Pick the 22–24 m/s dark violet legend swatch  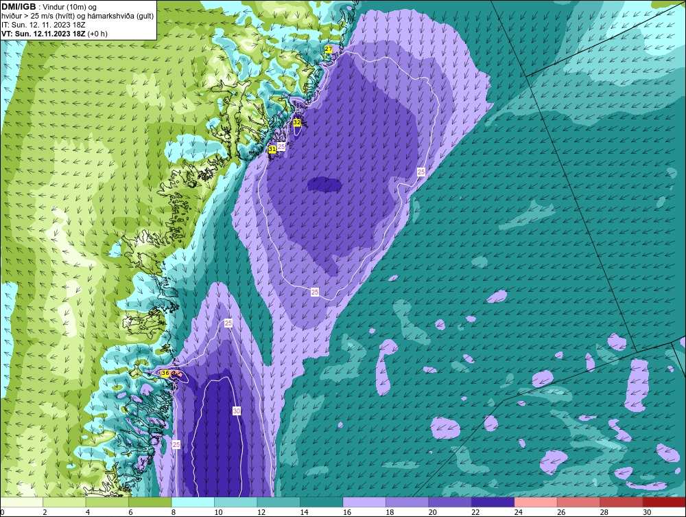pyautogui.click(x=493, y=502)
